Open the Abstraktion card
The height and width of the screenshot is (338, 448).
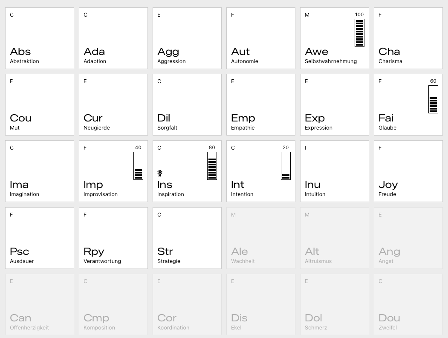(40, 38)
